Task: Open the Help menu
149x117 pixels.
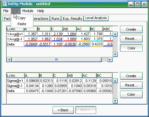Action: click(41, 11)
